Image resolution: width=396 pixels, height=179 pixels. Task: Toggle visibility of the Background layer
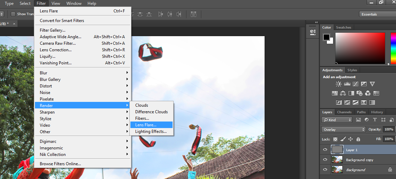tap(325, 169)
